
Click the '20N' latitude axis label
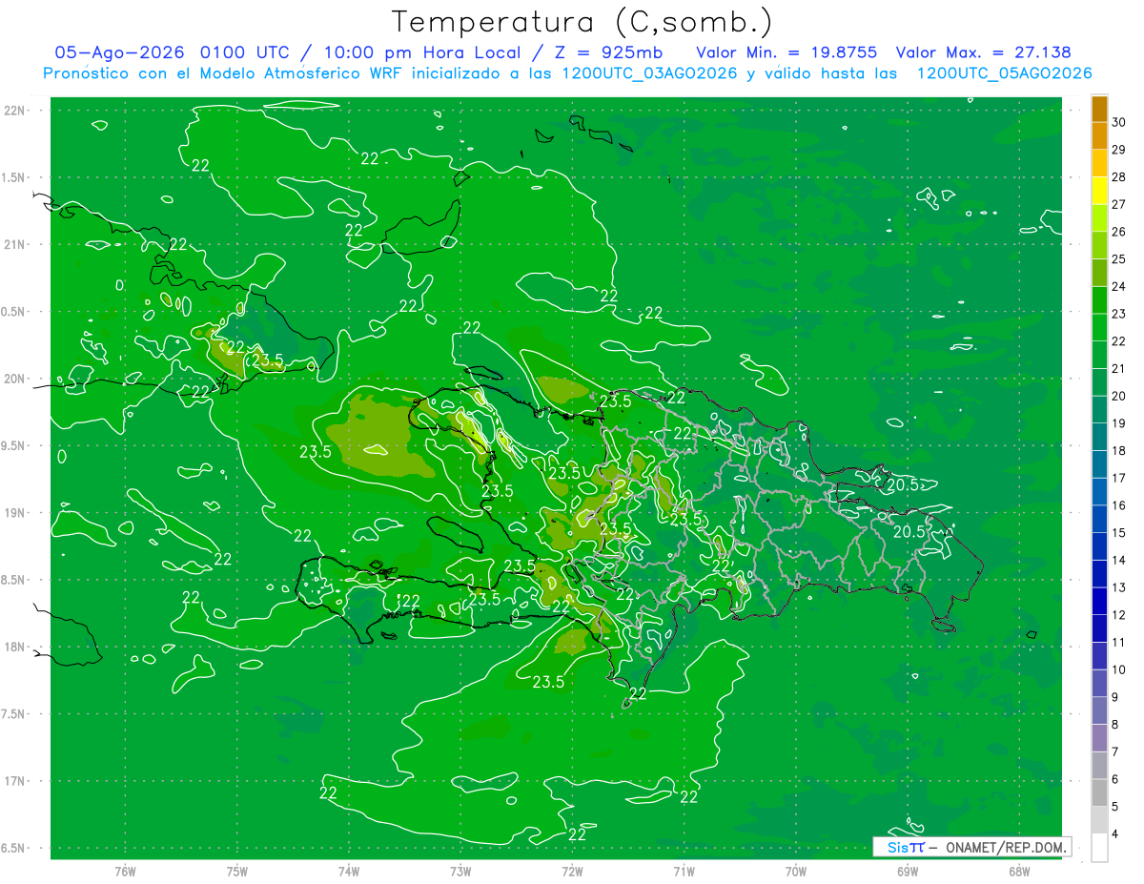pos(15,379)
